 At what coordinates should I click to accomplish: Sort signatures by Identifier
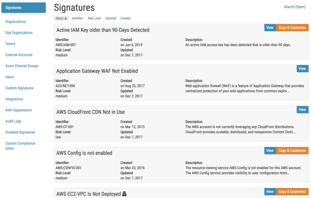pyautogui.click(x=77, y=18)
